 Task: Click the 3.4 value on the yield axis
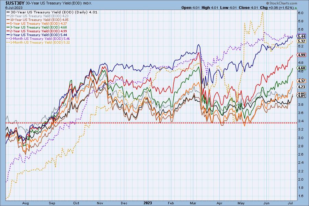point(300,121)
